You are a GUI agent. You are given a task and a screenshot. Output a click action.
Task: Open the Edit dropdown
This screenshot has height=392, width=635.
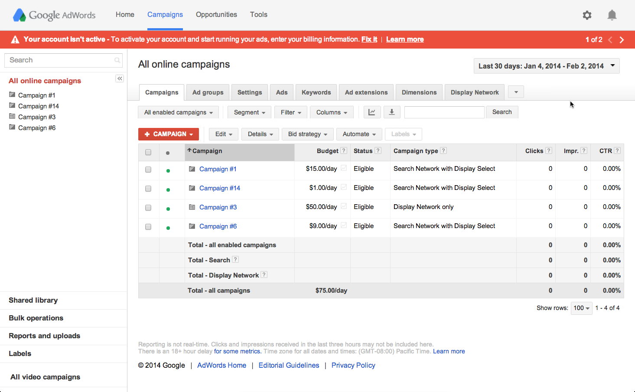pyautogui.click(x=224, y=134)
